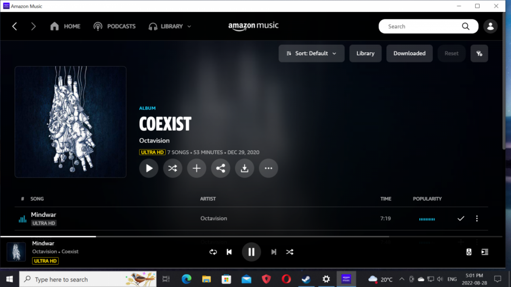Expand the Library menu
The image size is (511, 287).
pos(170,26)
